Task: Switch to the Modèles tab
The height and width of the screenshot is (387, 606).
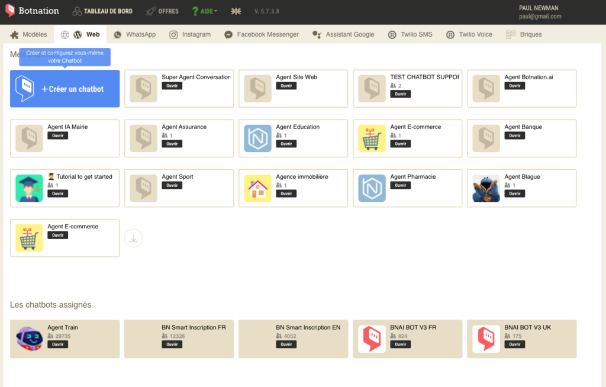Action: point(29,34)
